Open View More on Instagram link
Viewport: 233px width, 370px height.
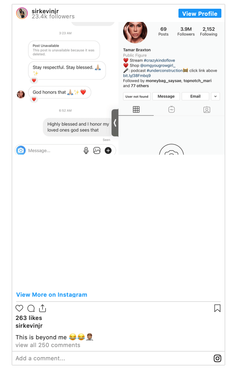coord(52,294)
